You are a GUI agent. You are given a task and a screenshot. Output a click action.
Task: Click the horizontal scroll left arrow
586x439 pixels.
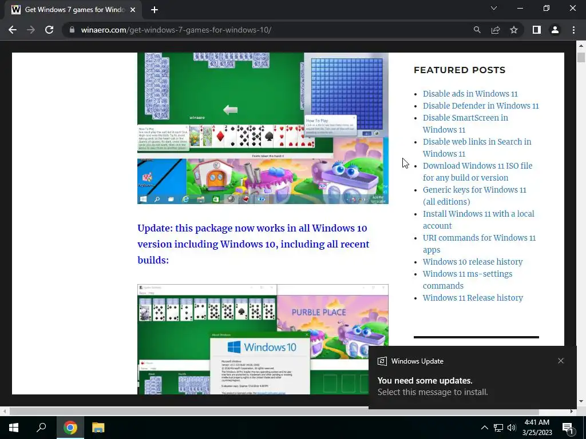[4, 412]
